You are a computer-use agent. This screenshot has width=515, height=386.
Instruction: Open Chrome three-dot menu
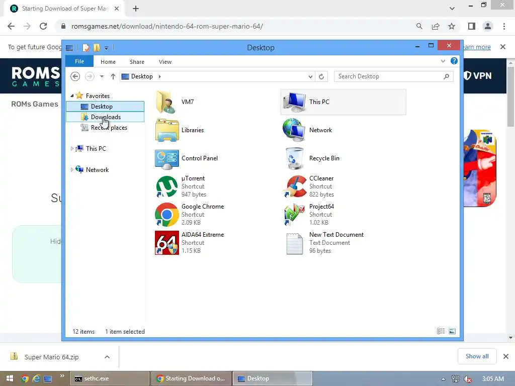(x=504, y=26)
